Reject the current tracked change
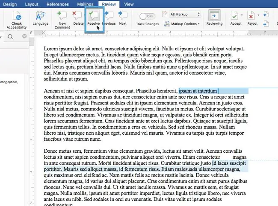Image resolution: width=278 pixels, height=206 pixels. [x=252, y=18]
